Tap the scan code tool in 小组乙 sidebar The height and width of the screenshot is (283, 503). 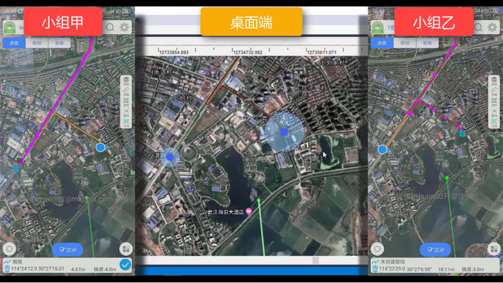click(x=494, y=112)
